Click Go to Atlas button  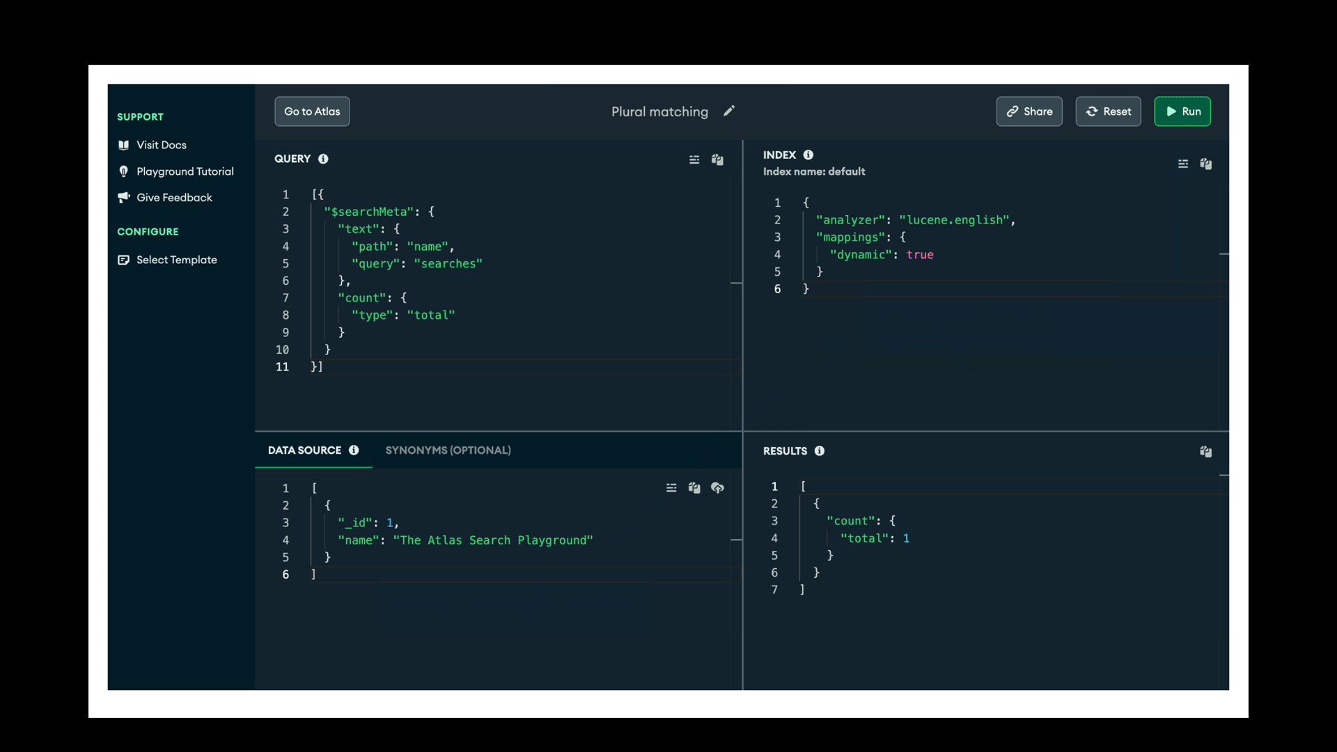click(311, 111)
